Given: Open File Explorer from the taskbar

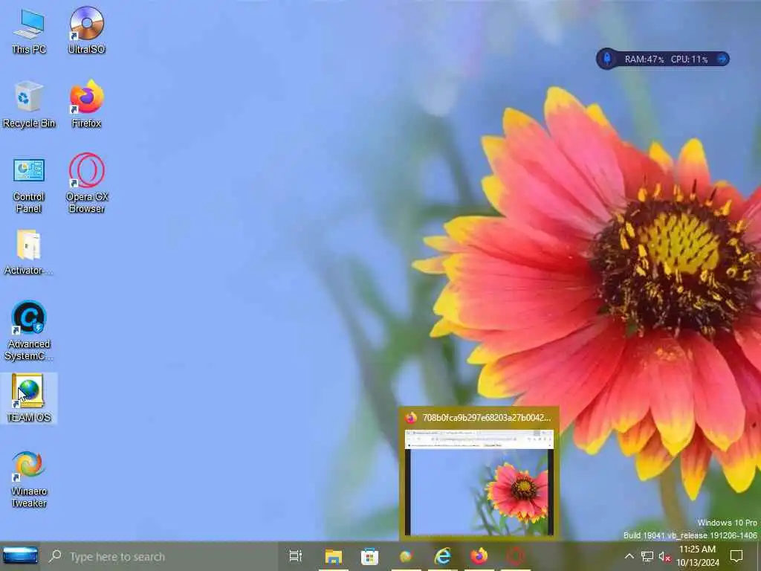Looking at the screenshot, I should click(x=334, y=556).
